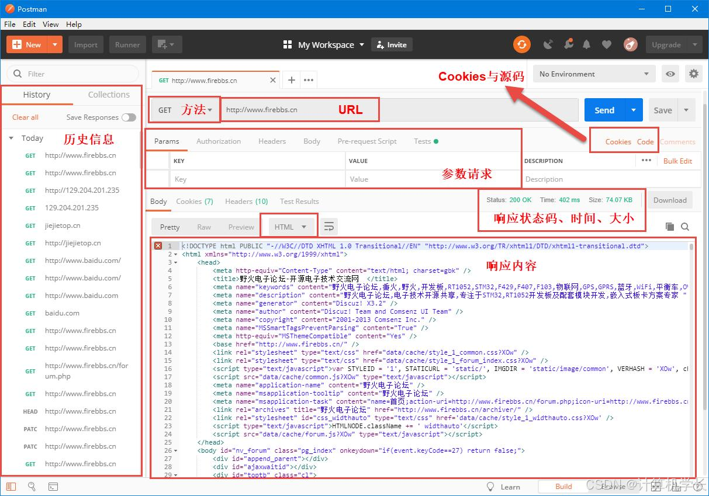709x496 pixels.
Task: Toggle line wrap in response body
Action: (x=329, y=227)
